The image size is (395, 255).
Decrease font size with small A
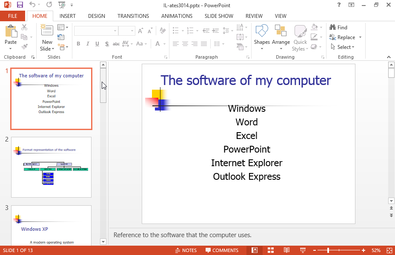[150, 31]
